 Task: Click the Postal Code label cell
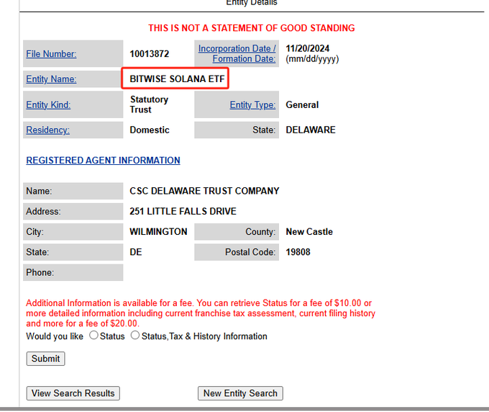(x=237, y=252)
